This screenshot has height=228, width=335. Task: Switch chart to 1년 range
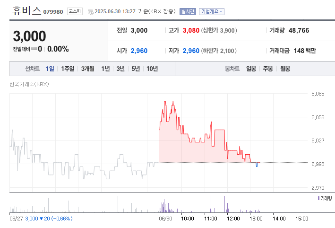105,69
